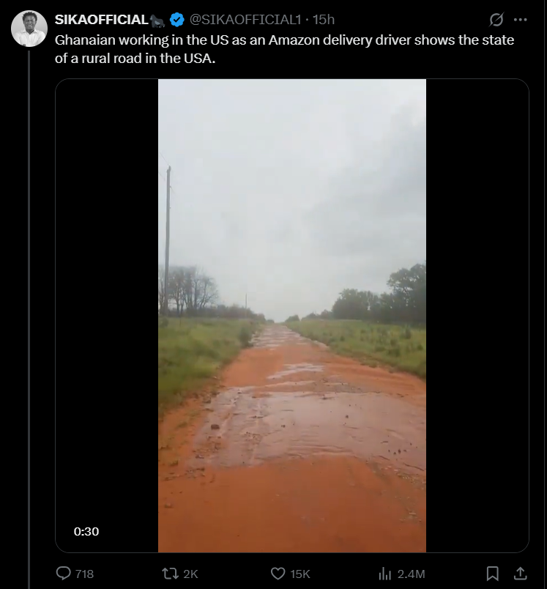Click the SIKAOFFICIAL display name
The height and width of the screenshot is (589, 547).
click(x=102, y=20)
